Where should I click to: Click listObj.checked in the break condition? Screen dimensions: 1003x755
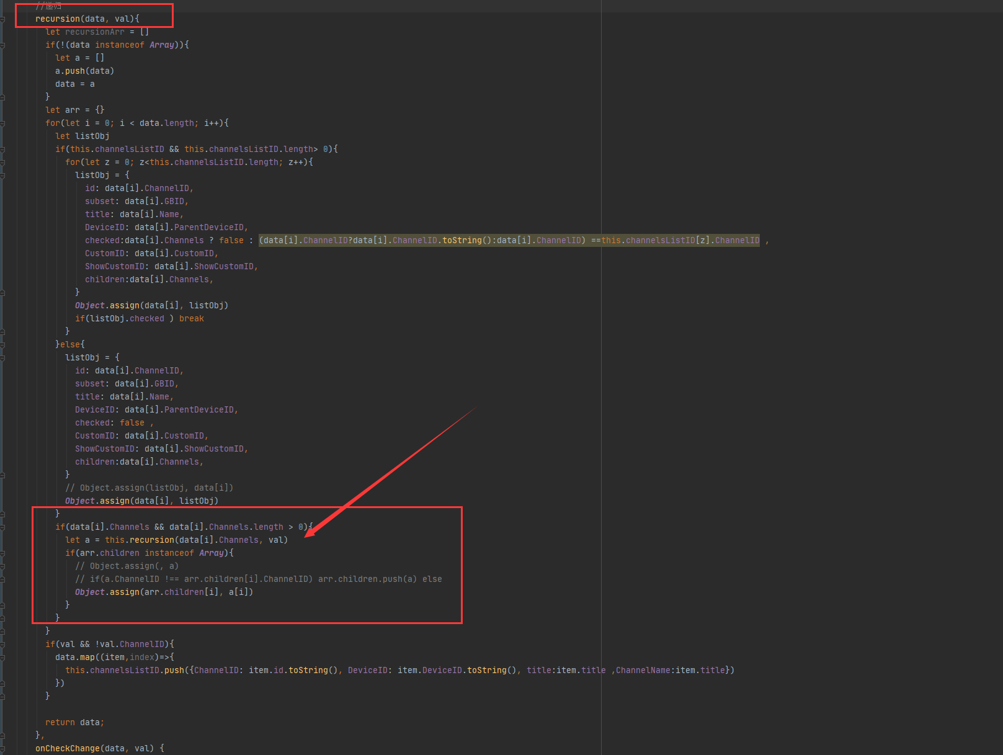coord(127,319)
